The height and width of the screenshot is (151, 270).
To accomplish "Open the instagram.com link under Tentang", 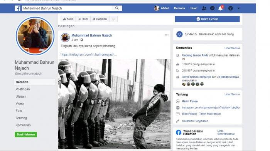I will pyautogui.click(x=211, y=108).
